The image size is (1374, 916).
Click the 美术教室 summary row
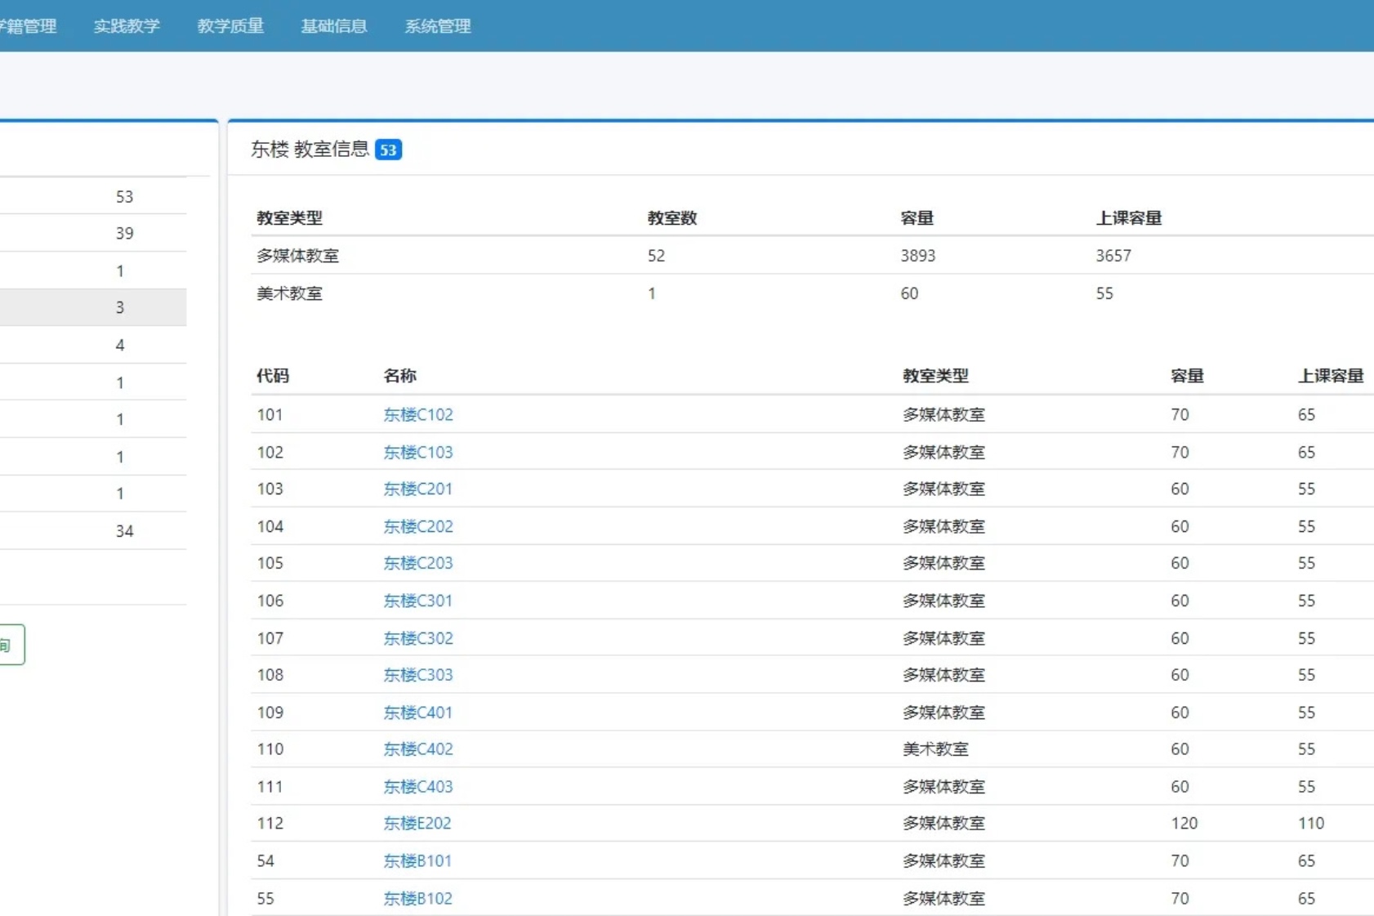[x=812, y=293]
